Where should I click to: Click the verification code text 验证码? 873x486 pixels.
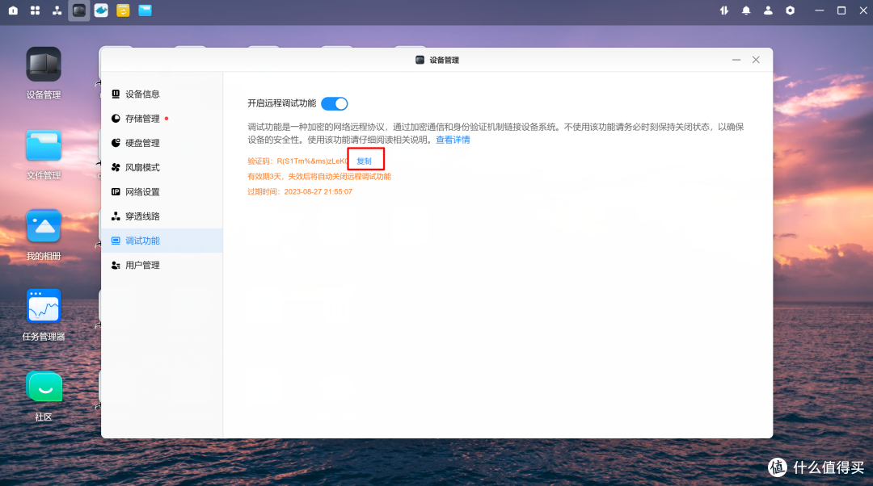(x=297, y=161)
